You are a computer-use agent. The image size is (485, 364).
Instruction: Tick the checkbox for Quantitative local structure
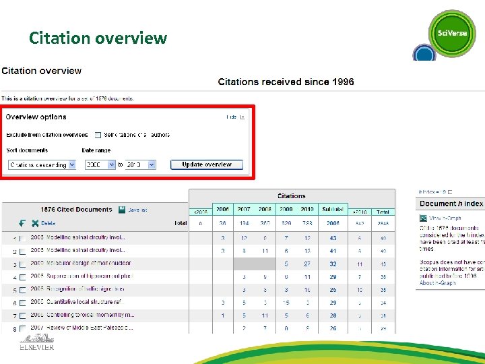tap(22, 303)
